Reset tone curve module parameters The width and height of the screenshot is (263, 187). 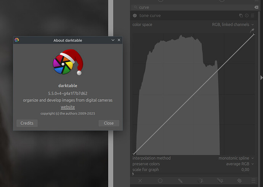pos(247,16)
